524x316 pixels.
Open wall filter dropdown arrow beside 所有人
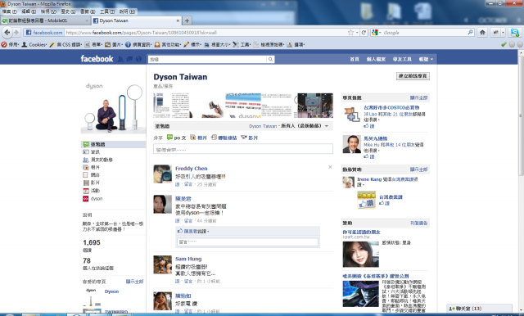click(x=327, y=126)
